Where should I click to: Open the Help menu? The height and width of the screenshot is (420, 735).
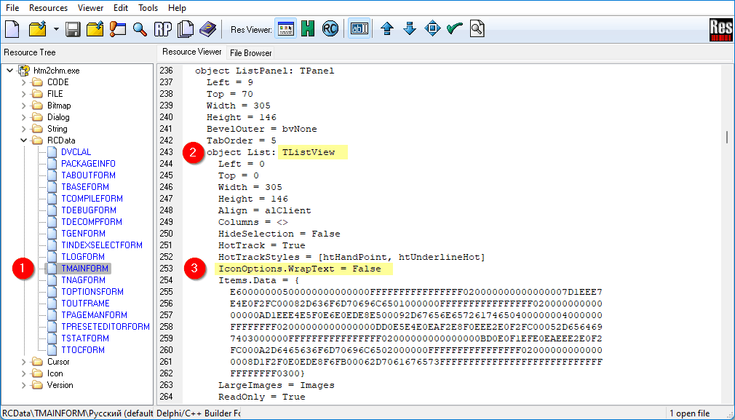177,8
